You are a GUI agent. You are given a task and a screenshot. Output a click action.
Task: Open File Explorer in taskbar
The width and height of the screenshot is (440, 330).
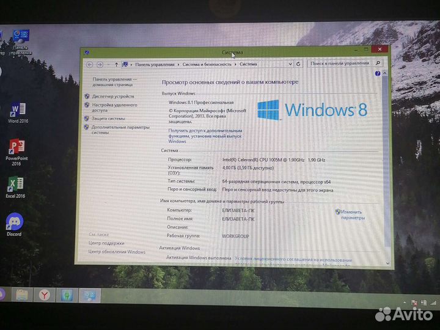click(21, 295)
